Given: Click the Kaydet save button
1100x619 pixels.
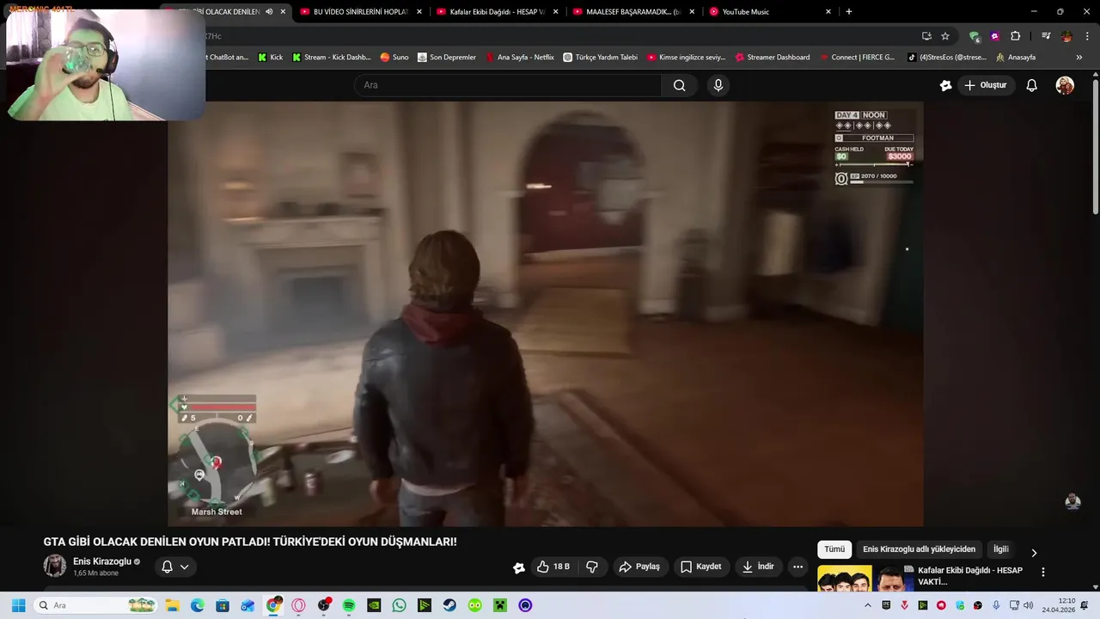Looking at the screenshot, I should click(x=701, y=567).
